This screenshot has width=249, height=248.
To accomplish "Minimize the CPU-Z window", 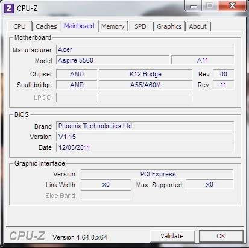I will (194, 5).
